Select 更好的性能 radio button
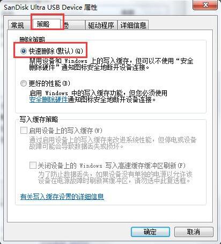221x244 pixels. (x=24, y=83)
